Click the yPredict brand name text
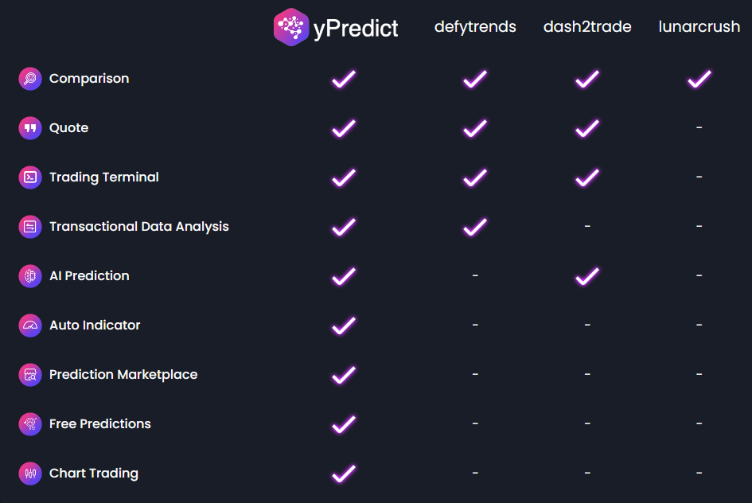Viewport: 752px width, 503px height. tap(356, 29)
